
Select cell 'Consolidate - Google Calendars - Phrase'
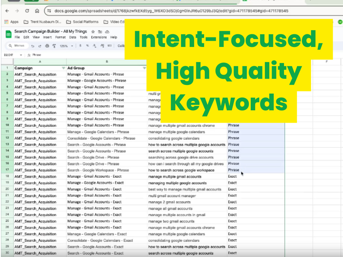(107, 138)
